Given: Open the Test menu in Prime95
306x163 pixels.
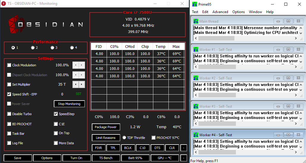Looking at the screenshot, I should point(195,12).
